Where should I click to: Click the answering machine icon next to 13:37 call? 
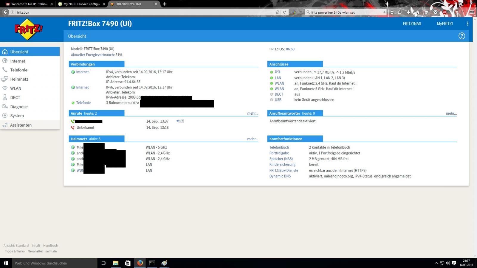tap(180, 121)
